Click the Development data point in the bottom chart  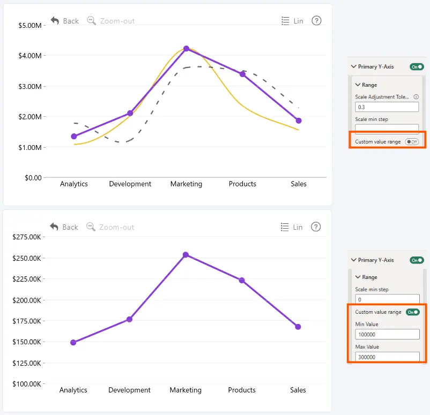pyautogui.click(x=129, y=319)
